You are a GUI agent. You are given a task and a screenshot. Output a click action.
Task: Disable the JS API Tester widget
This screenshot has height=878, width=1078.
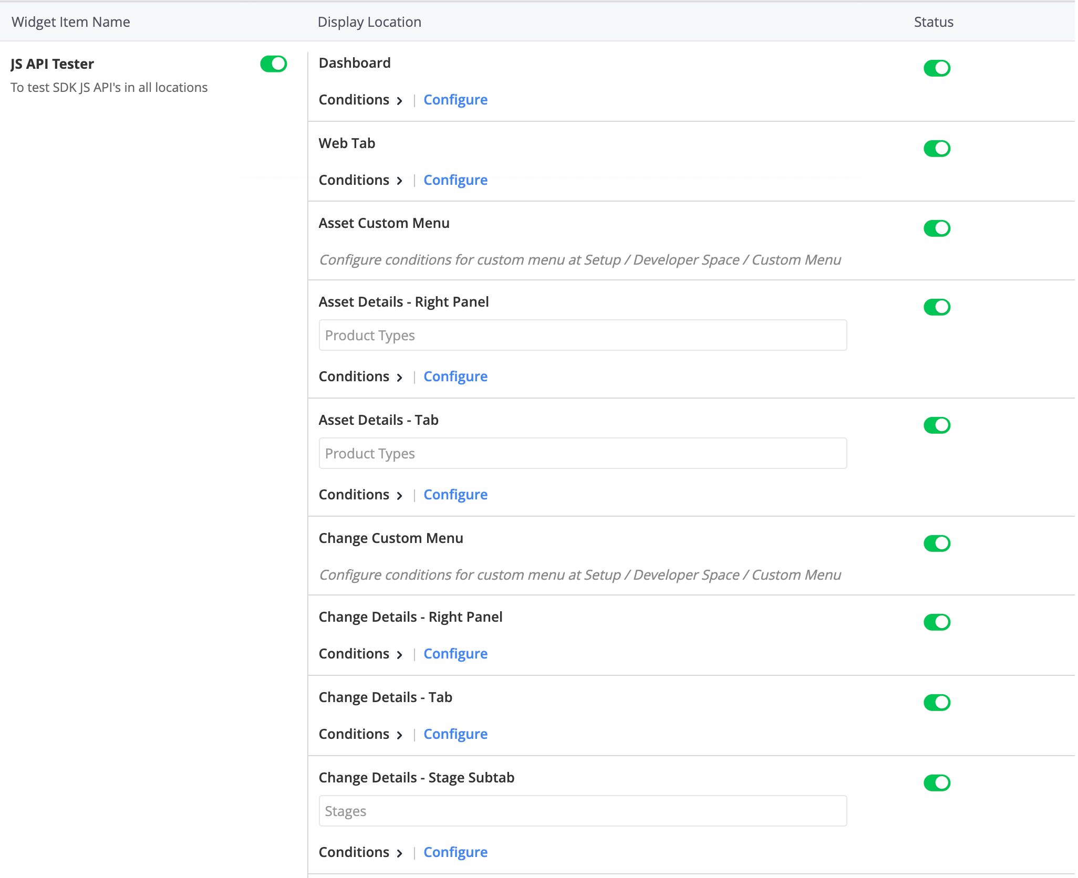pyautogui.click(x=273, y=64)
